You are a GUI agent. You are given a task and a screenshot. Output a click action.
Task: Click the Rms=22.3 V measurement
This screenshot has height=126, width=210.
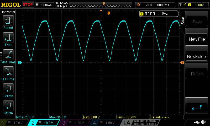[33, 117]
